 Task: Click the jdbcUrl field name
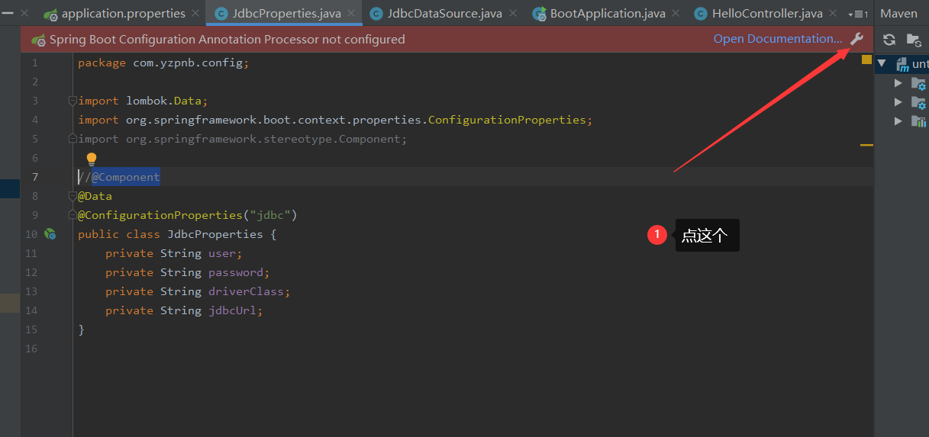tap(232, 310)
